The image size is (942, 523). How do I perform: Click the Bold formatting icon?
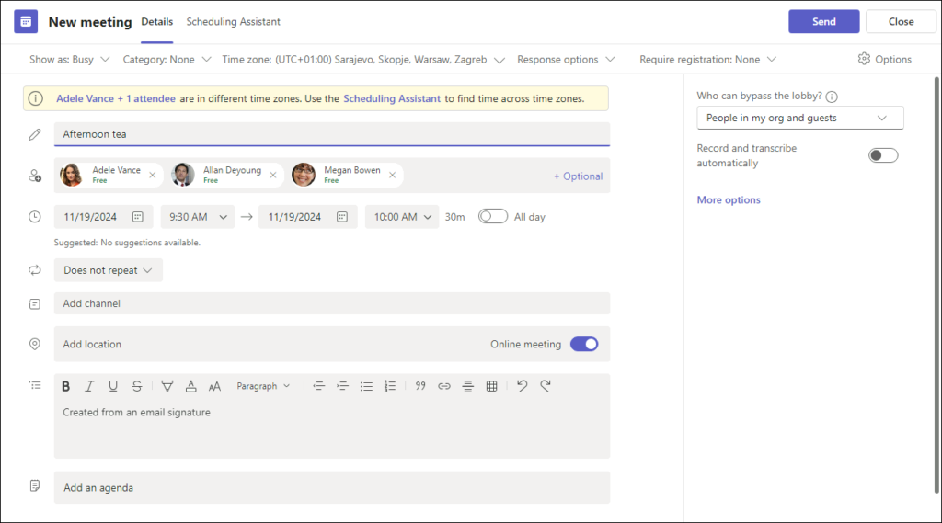pyautogui.click(x=66, y=386)
